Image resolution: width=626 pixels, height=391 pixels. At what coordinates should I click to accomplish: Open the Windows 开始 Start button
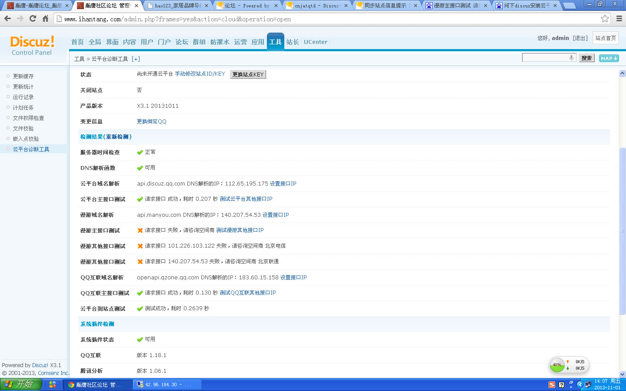coord(21,384)
